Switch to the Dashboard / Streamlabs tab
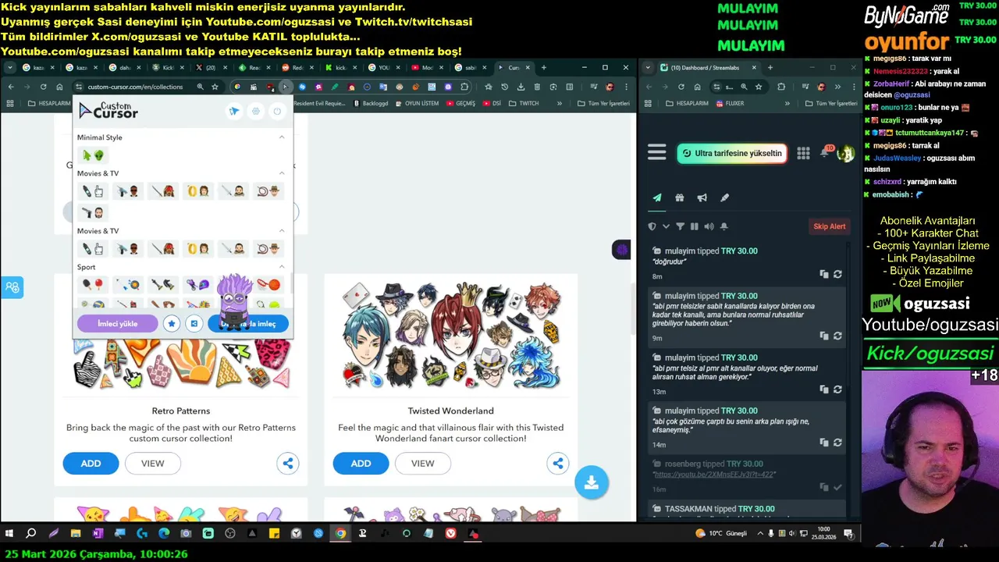Screen dimensions: 999x562 [x=708, y=67]
